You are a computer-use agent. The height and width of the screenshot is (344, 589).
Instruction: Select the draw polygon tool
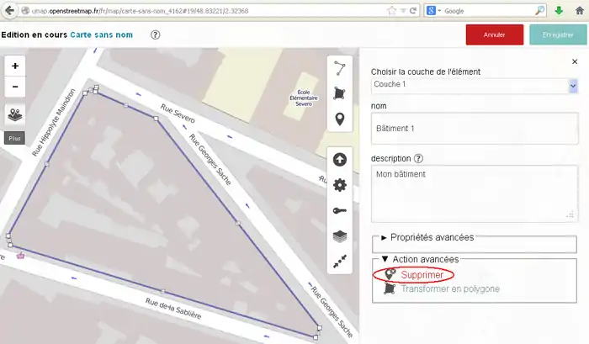[340, 93]
